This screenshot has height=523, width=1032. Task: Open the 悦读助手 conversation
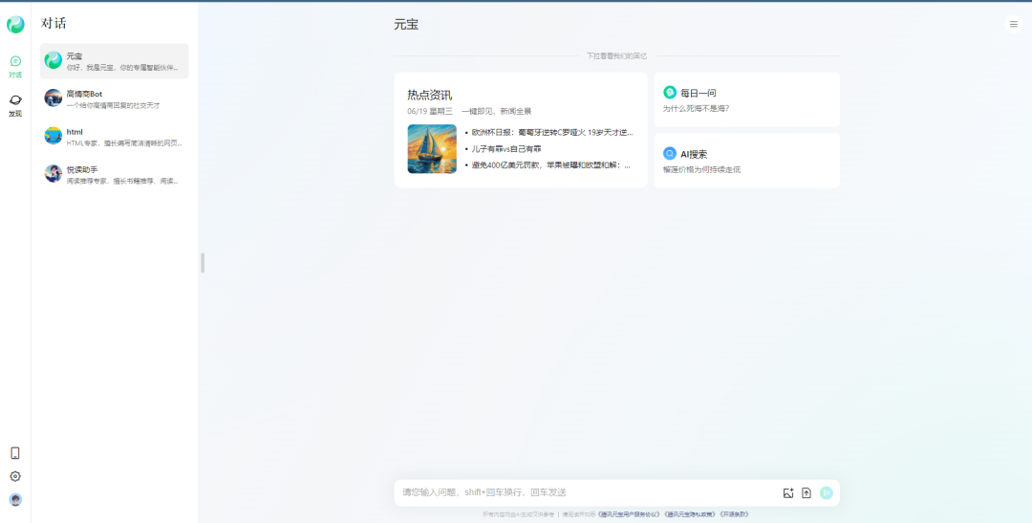(115, 175)
